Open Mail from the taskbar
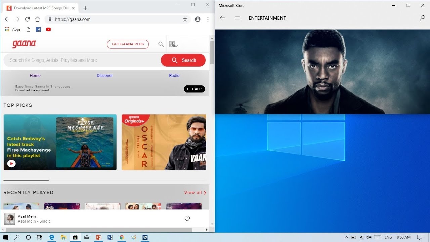 point(87,237)
